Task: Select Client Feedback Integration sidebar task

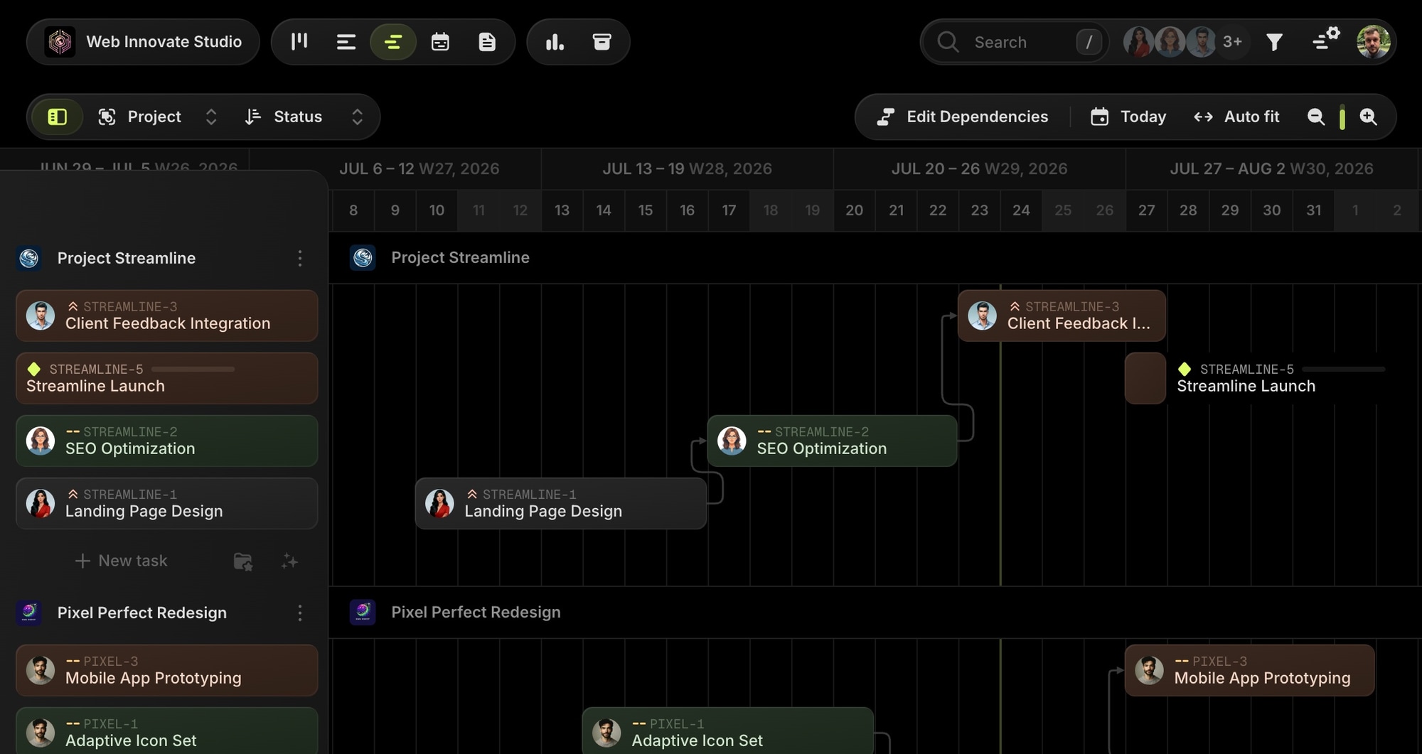Action: pos(167,316)
